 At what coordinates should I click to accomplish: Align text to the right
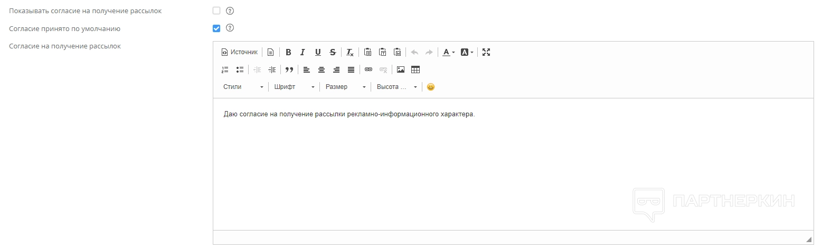(x=336, y=69)
